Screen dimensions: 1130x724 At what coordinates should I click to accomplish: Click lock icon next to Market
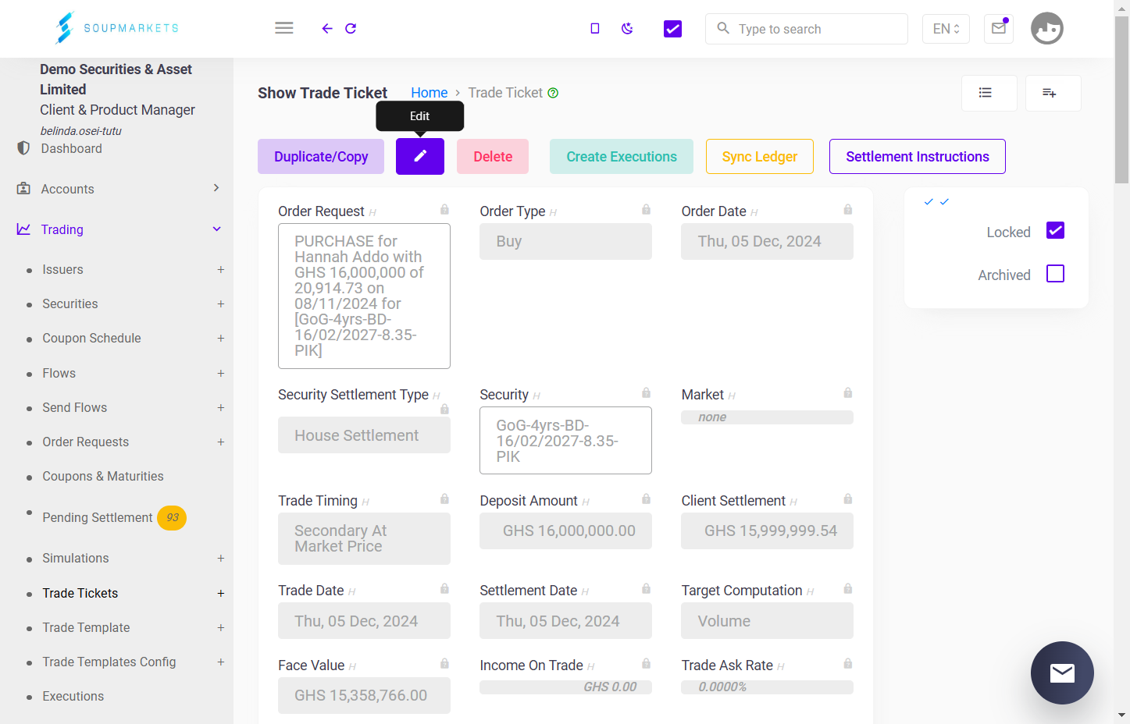pyautogui.click(x=848, y=392)
